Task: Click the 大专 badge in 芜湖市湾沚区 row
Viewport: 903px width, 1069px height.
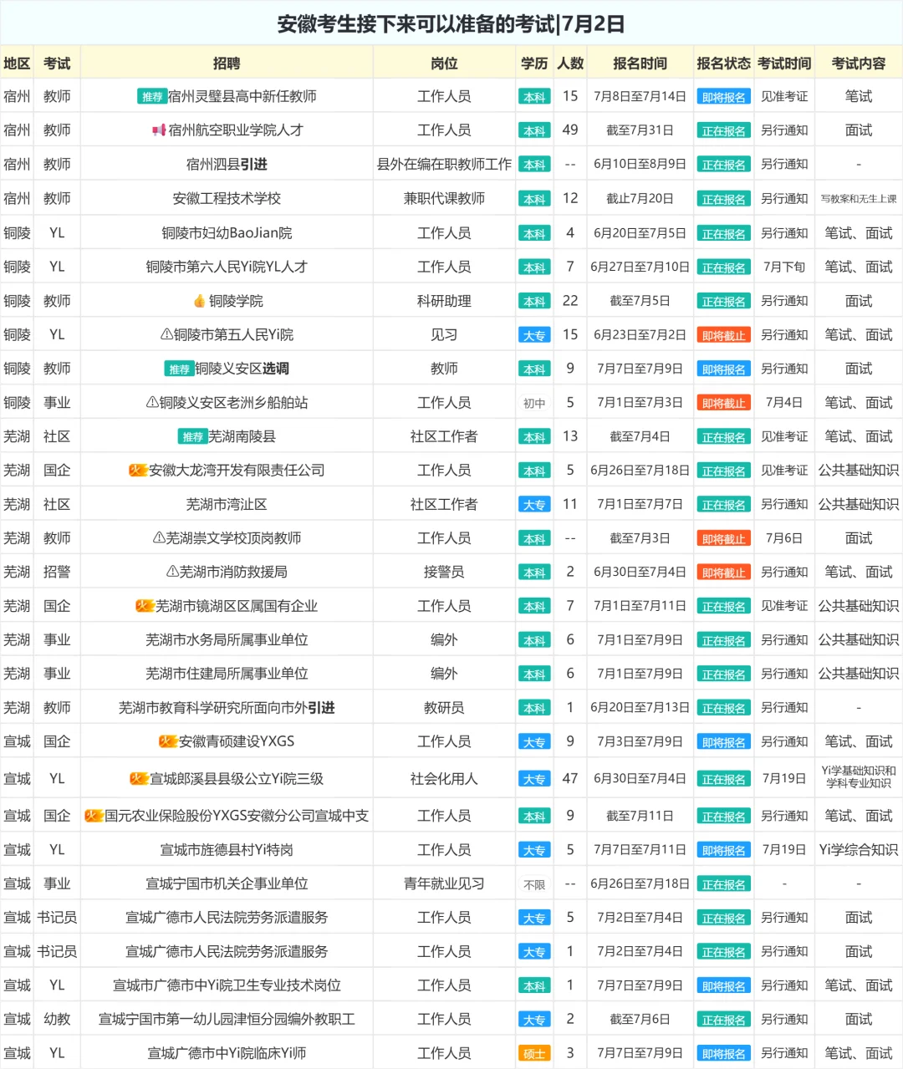Action: (x=534, y=505)
